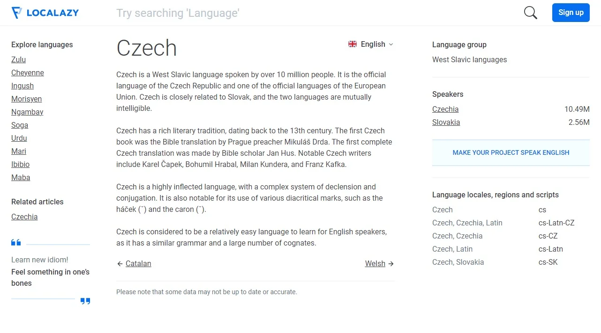Open the Czechia related article

24,217
